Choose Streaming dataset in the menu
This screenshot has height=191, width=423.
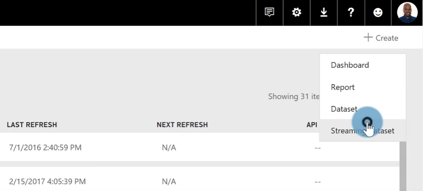point(362,131)
